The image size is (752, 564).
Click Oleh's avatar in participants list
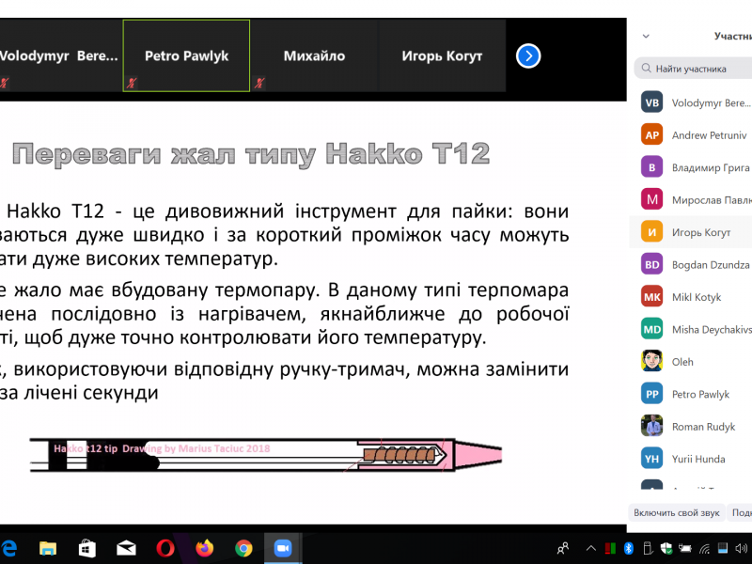(x=652, y=361)
